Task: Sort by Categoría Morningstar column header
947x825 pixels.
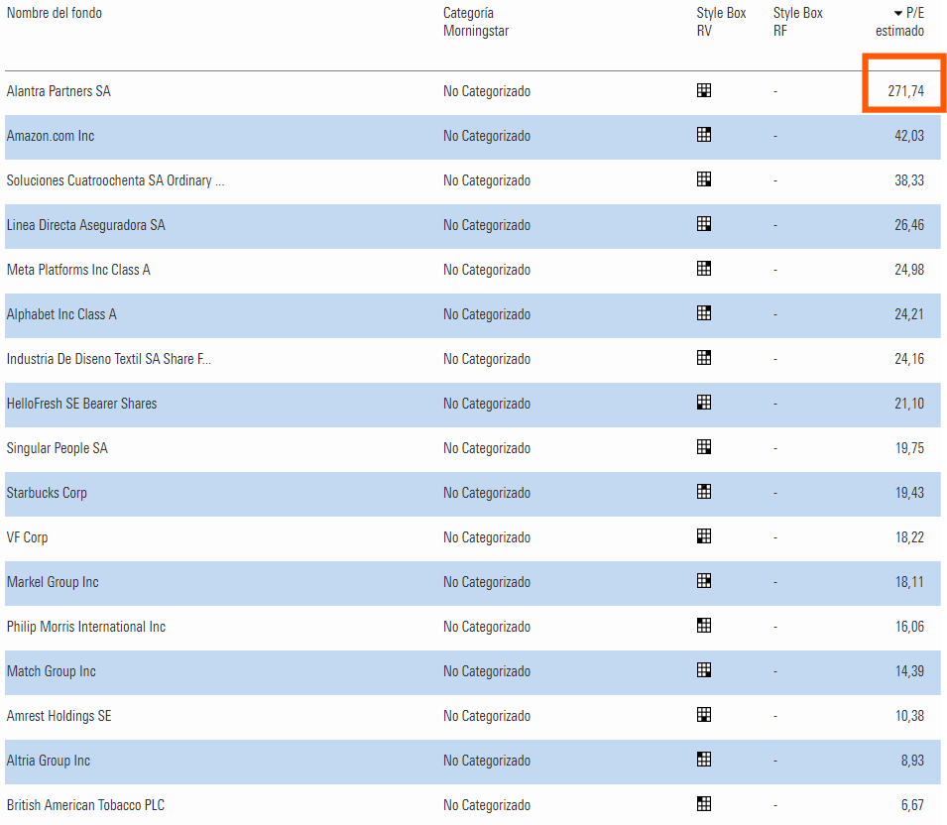Action: (476, 22)
